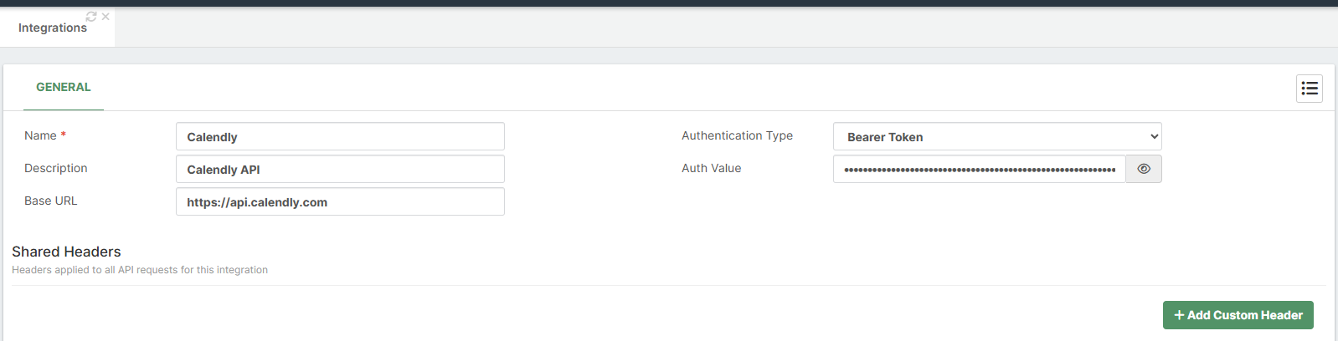This screenshot has width=1338, height=341.
Task: Click the red required asterisk beside Name
Action: [64, 135]
